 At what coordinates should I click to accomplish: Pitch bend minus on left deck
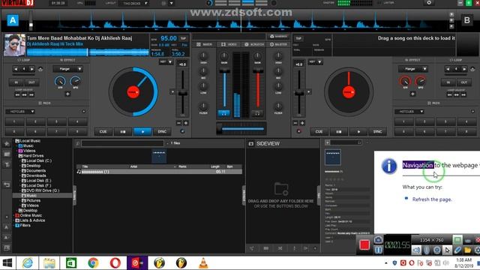click(x=179, y=123)
